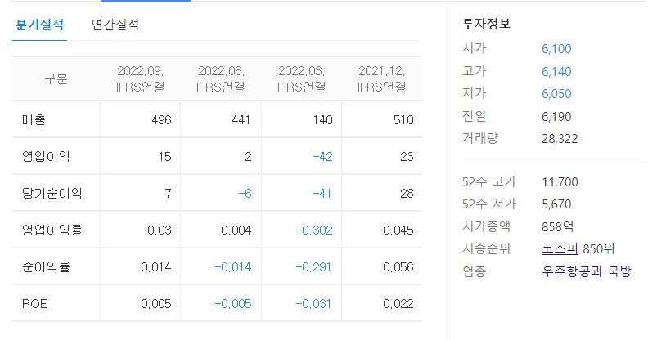Click the 시총순위 label

486,248
